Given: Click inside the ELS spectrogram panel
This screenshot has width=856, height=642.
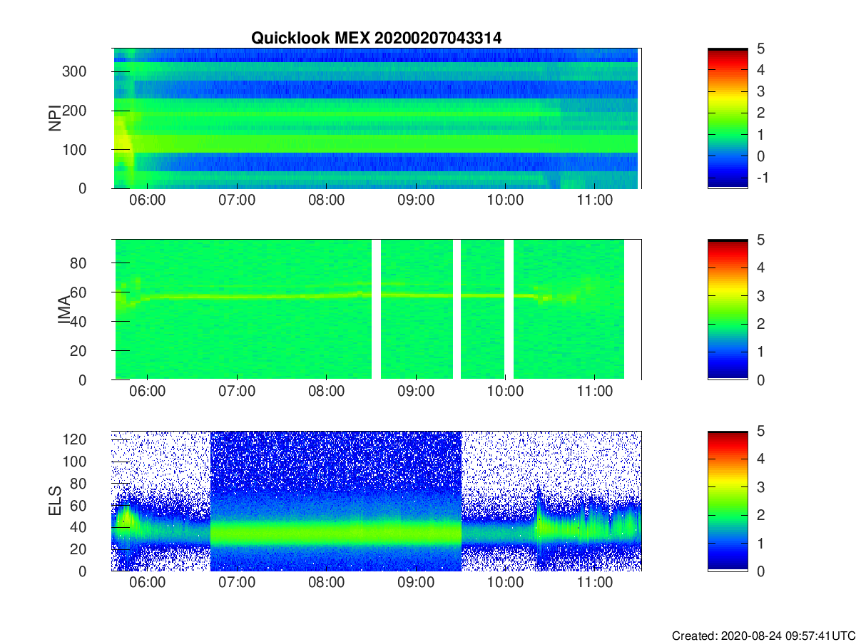Looking at the screenshot, I should click(x=376, y=501).
